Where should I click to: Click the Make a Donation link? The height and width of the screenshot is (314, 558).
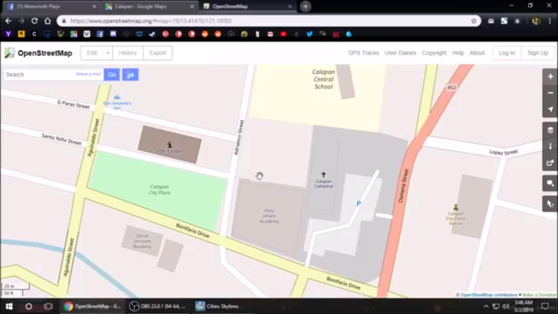(x=540, y=295)
